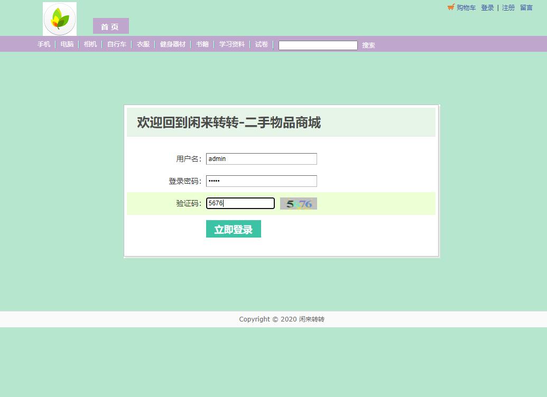Click the shopping cart icon
Screen dimensions: 547x397
click(450, 7)
